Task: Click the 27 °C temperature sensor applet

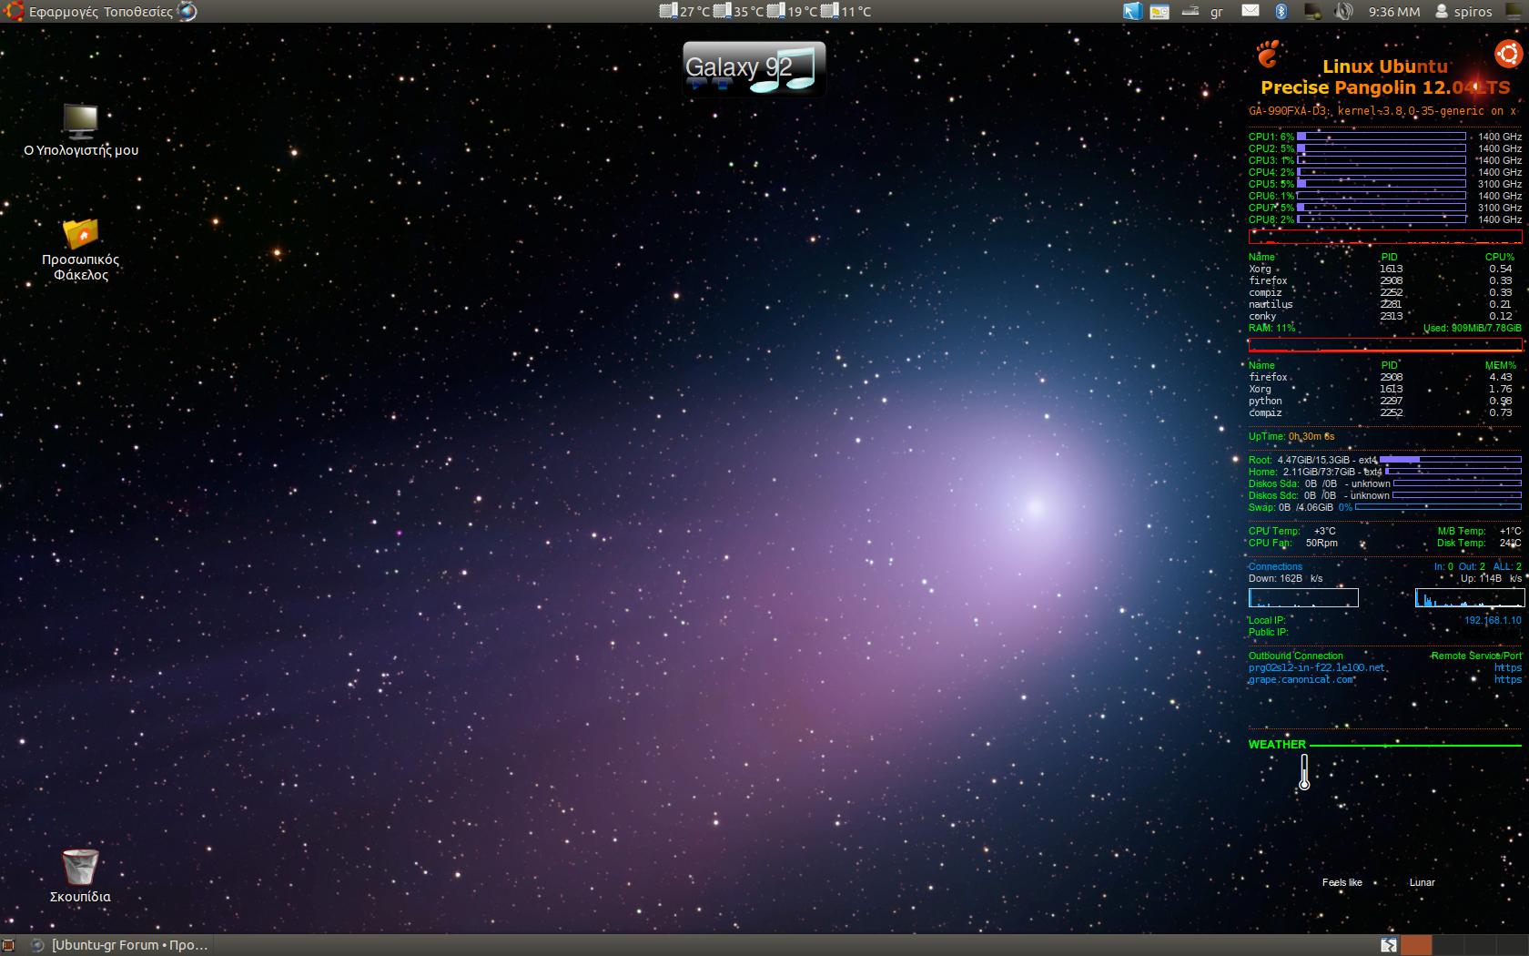Action: coord(684,12)
